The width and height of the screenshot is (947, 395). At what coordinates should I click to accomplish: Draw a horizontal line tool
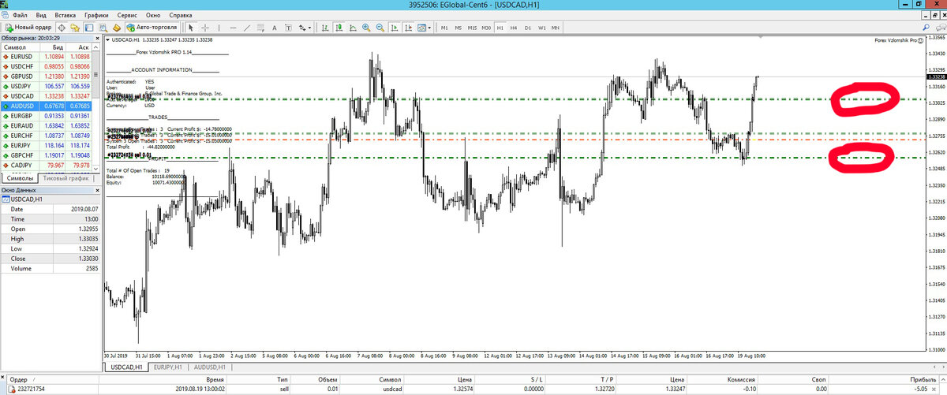pyautogui.click(x=233, y=28)
